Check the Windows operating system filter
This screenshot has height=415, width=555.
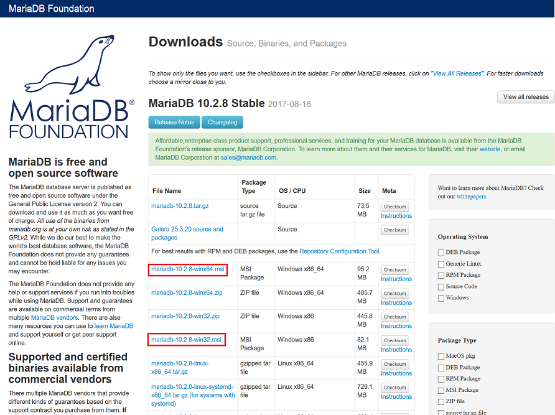[441, 298]
